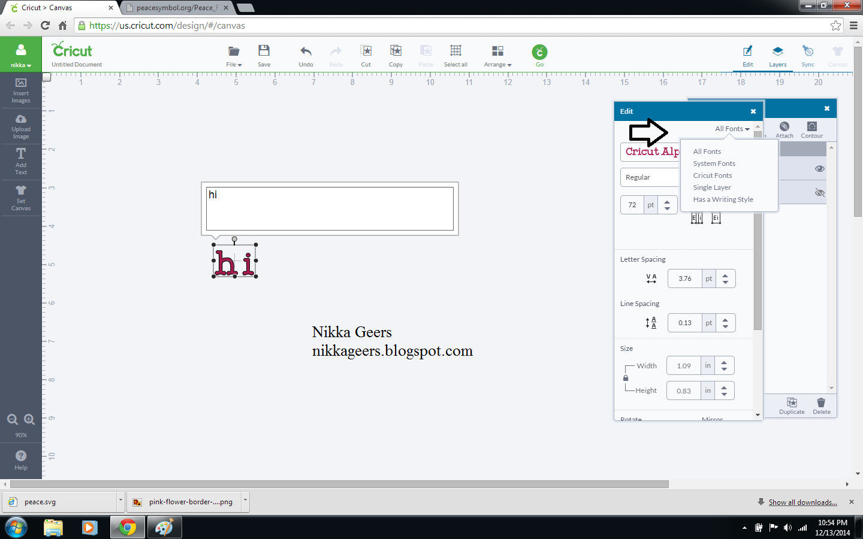Screen dimensions: 863x539
Task: Select Cricut Fonts from the filter list
Action: coord(712,175)
